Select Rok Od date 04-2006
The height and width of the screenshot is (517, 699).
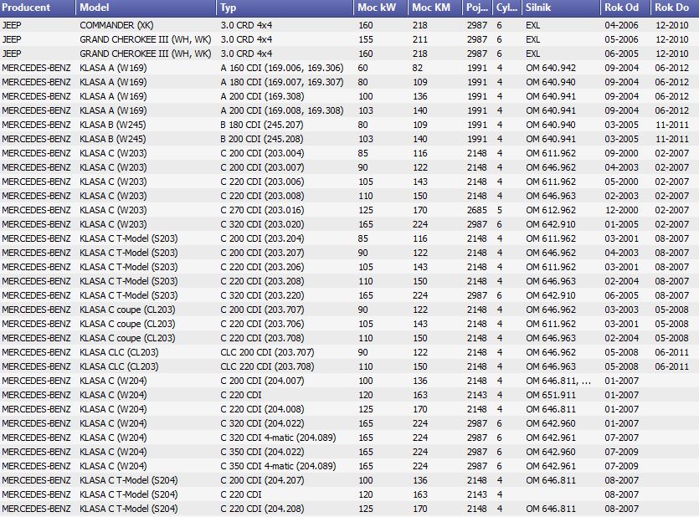click(x=621, y=25)
